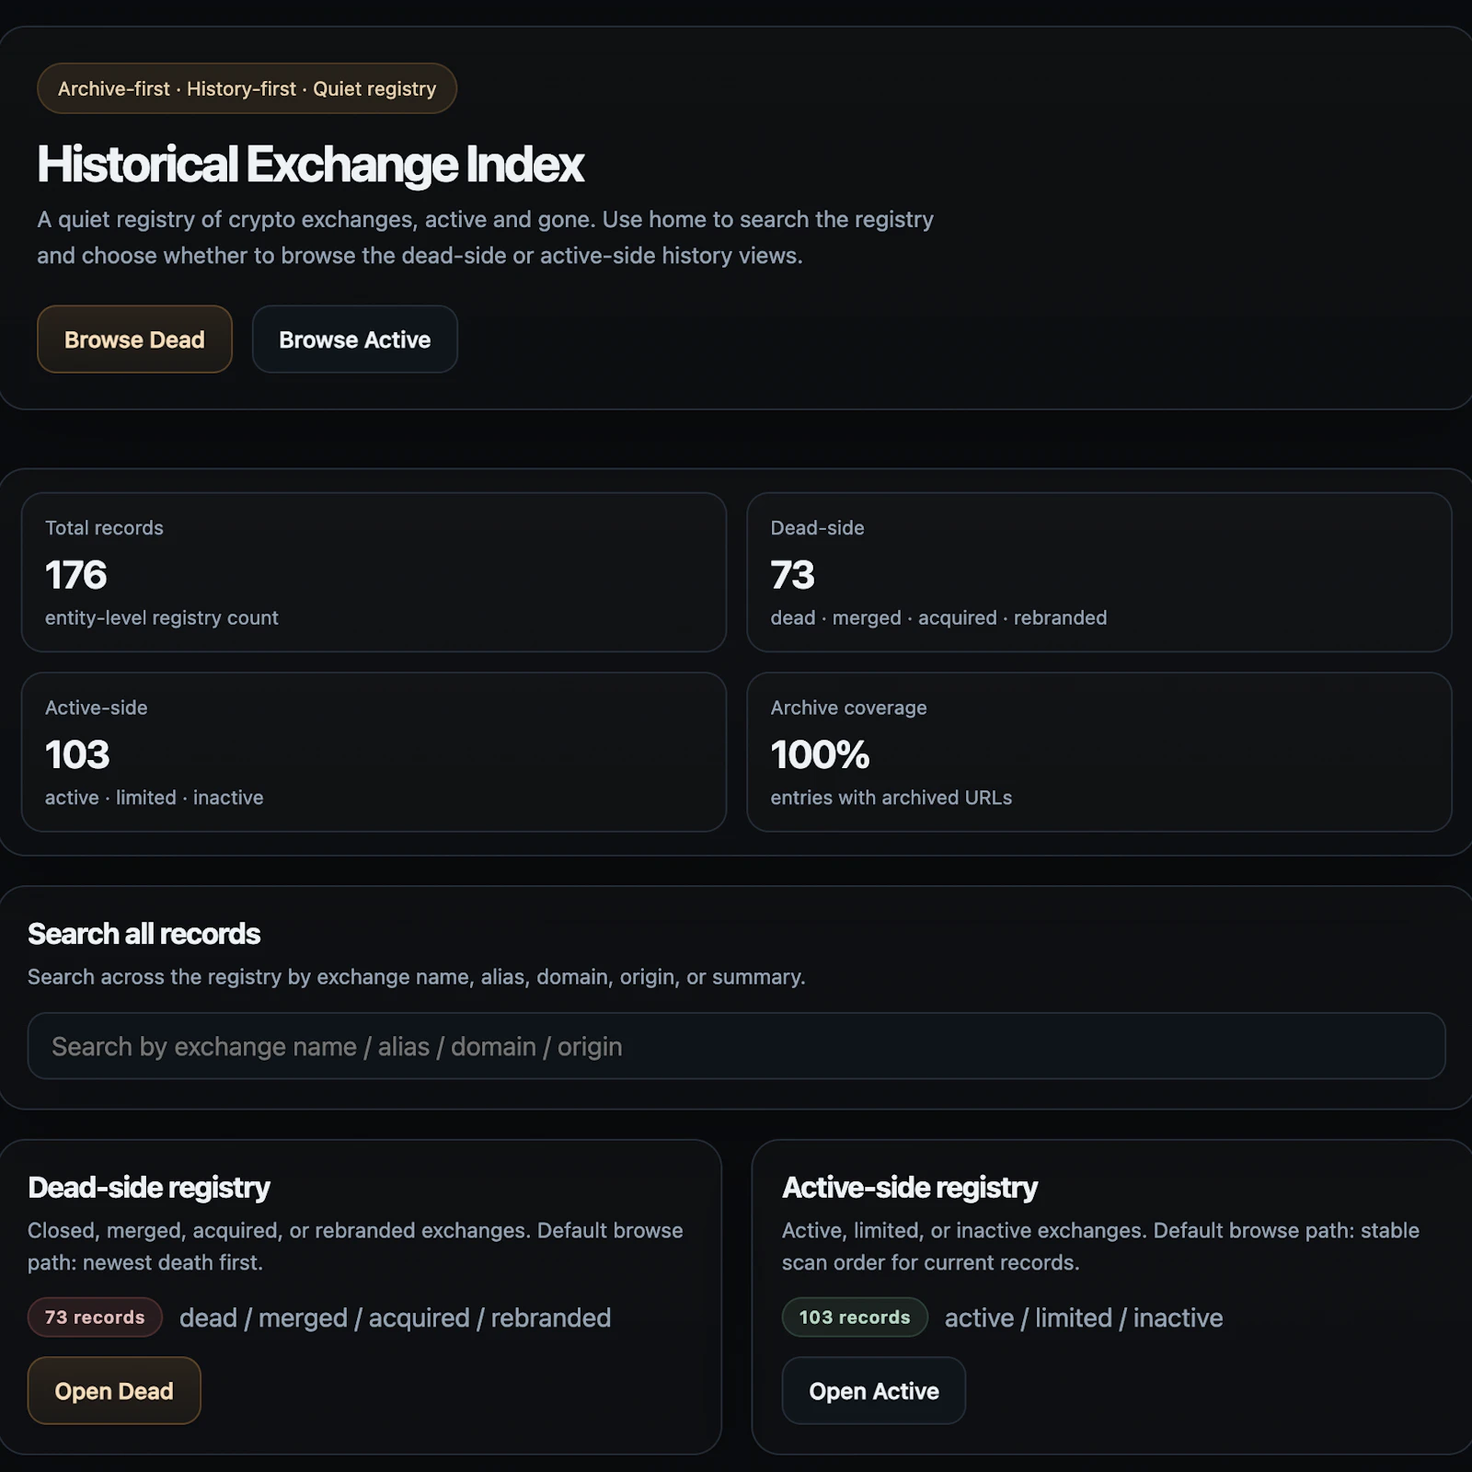Click the Dead-side registry heading
This screenshot has height=1472, width=1472.
(x=150, y=1187)
